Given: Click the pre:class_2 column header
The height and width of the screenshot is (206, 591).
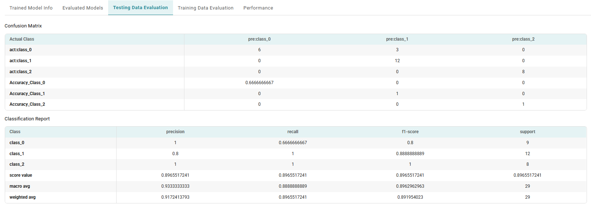Looking at the screenshot, I should tap(523, 39).
